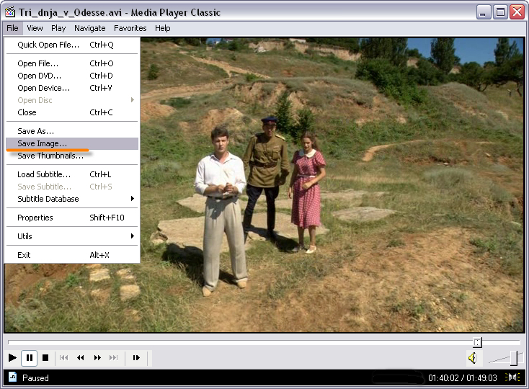Choose Close in the File menu
529x389 pixels.
72,112
